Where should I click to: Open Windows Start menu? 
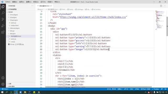point(2,92)
